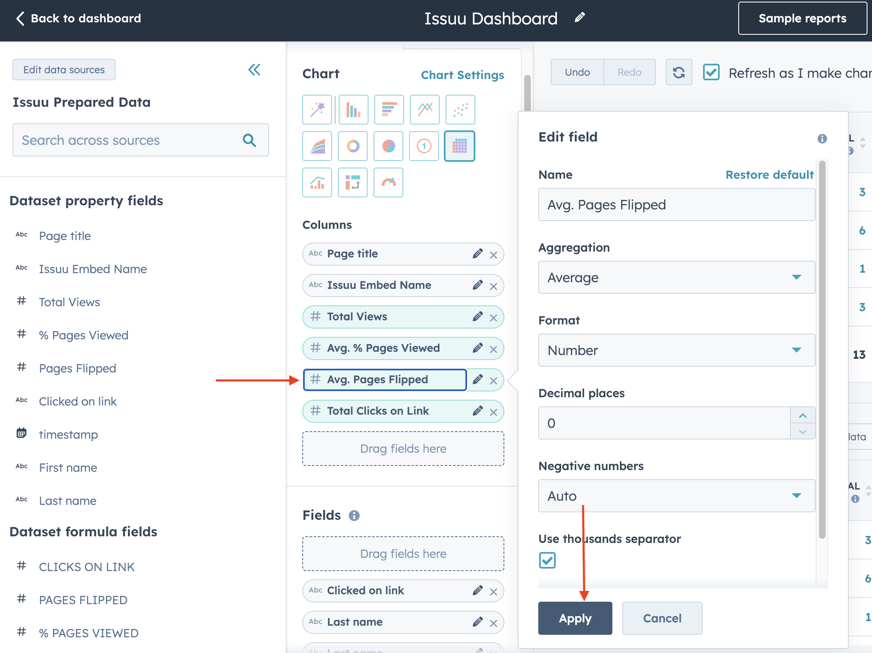Select Total Views property field
The width and height of the screenshot is (872, 653).
(x=69, y=302)
